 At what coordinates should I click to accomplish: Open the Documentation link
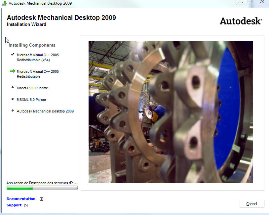coord(21,199)
